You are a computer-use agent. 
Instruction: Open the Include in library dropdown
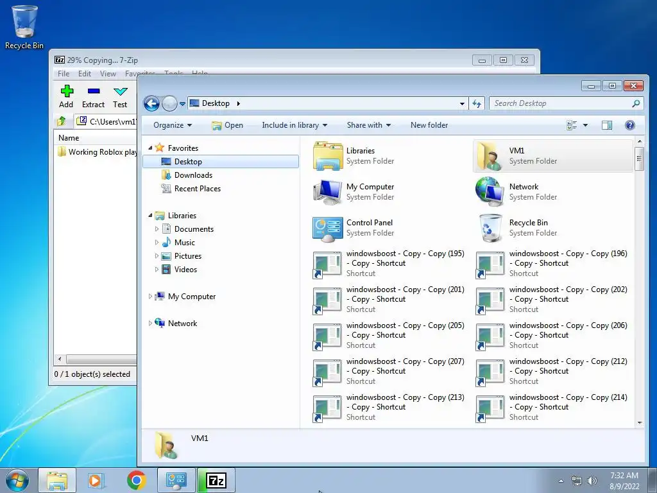click(x=294, y=125)
